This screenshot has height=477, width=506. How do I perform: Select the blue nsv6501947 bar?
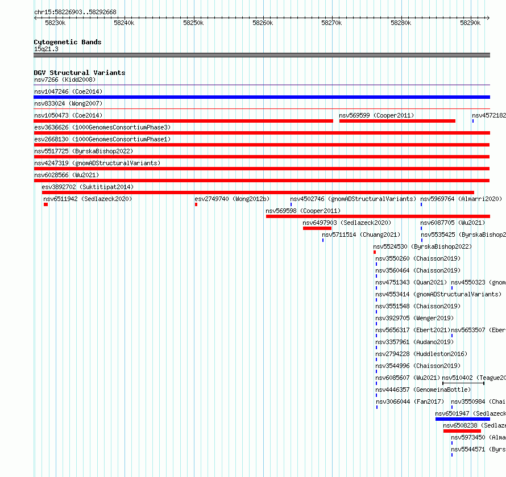(x=463, y=419)
